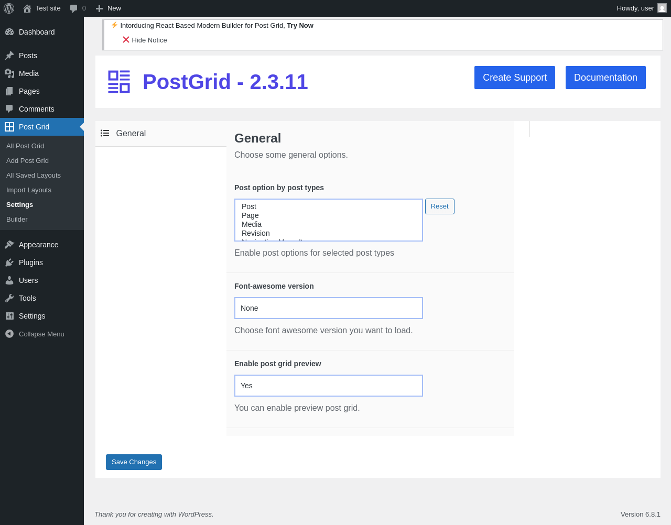Screen dimensions: 671x525
Task: Click the Users person icon
Action: click(9, 280)
